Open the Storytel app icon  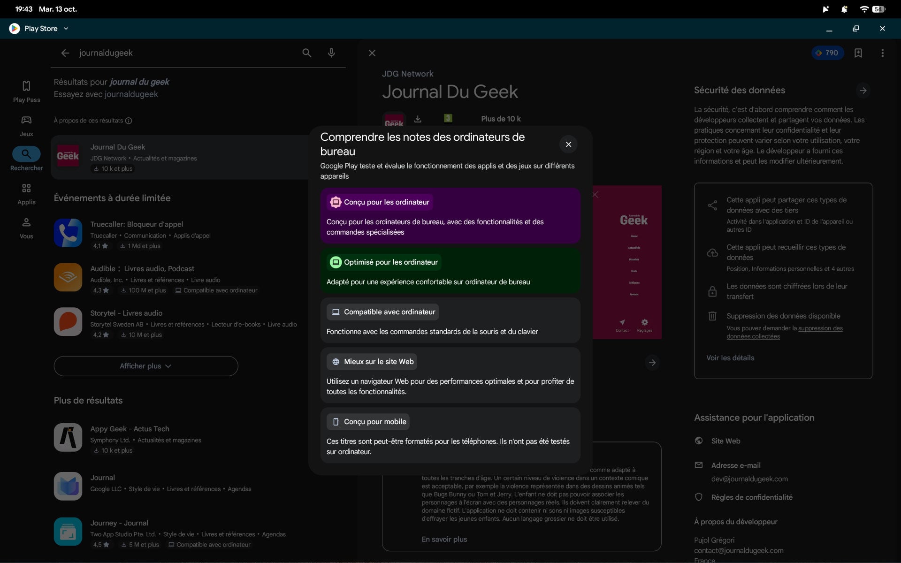point(68,322)
